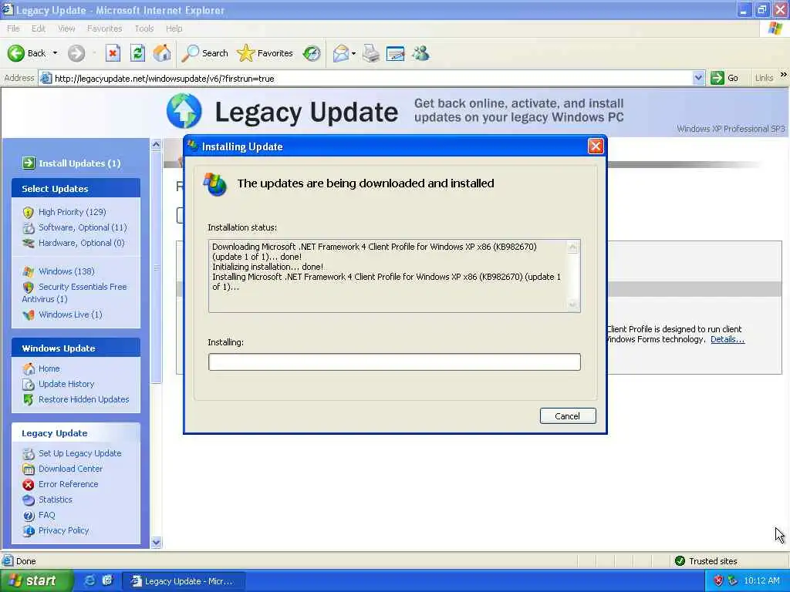Open the sidebar Home link

tap(49, 368)
